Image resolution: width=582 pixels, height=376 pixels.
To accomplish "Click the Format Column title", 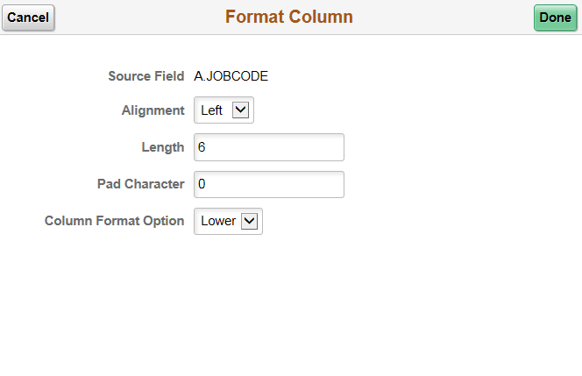I will coord(289,18).
